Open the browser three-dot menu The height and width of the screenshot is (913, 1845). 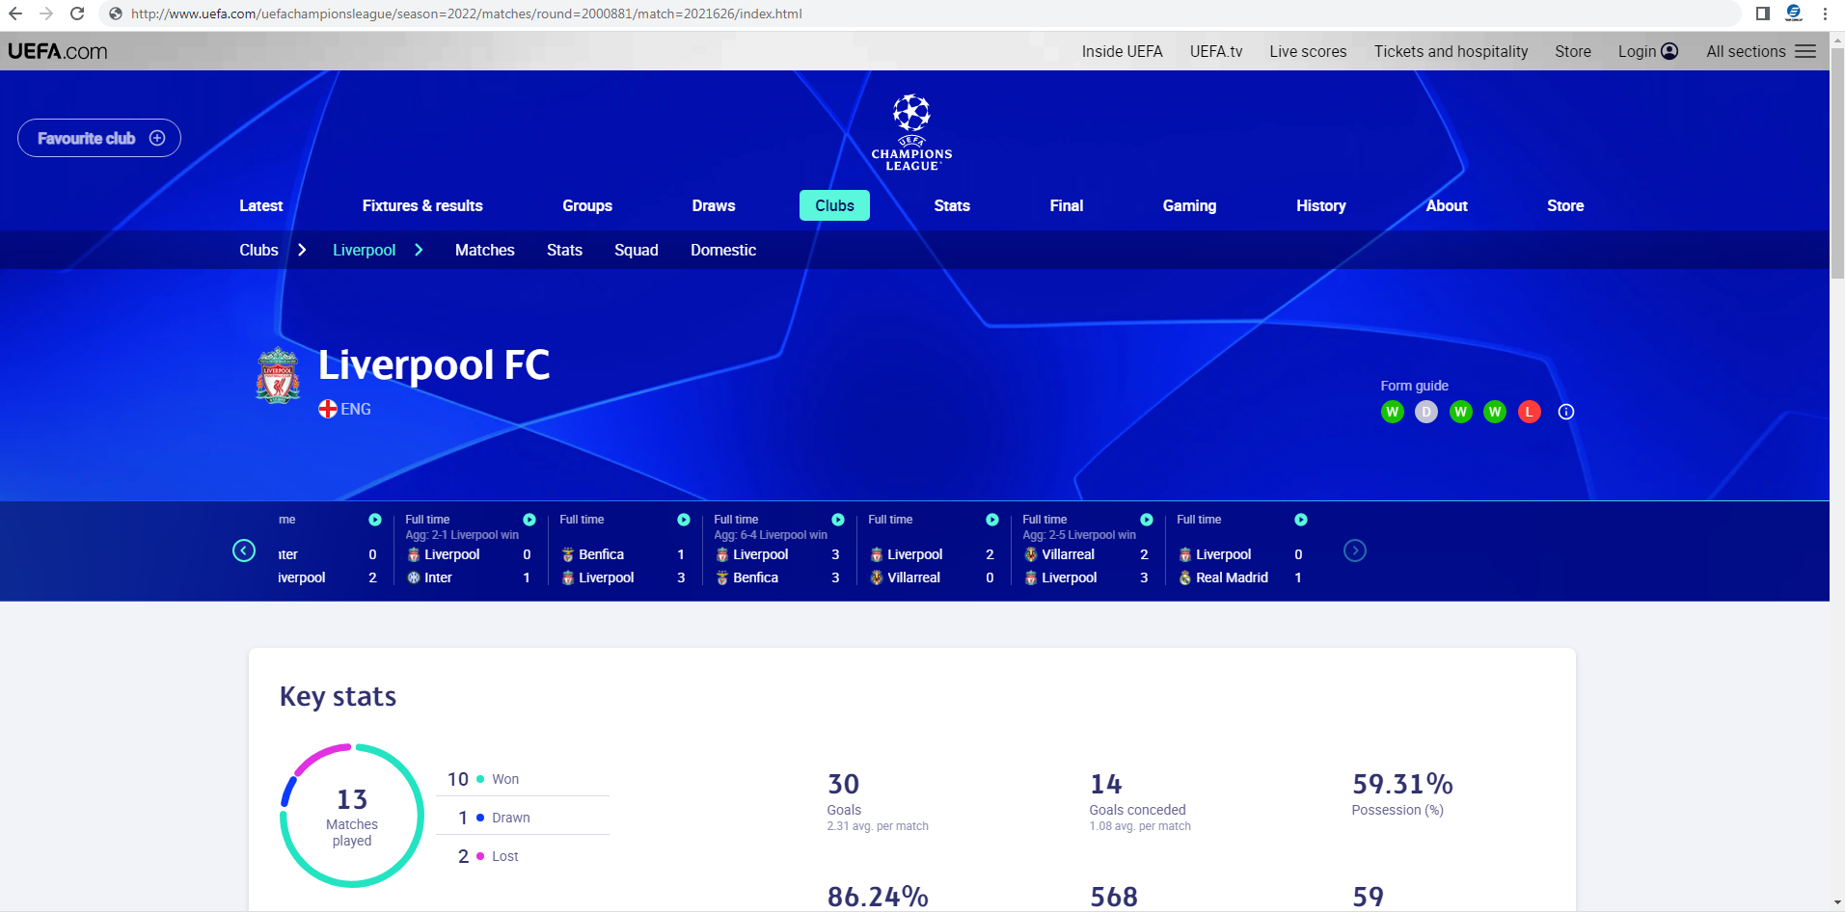click(x=1825, y=13)
